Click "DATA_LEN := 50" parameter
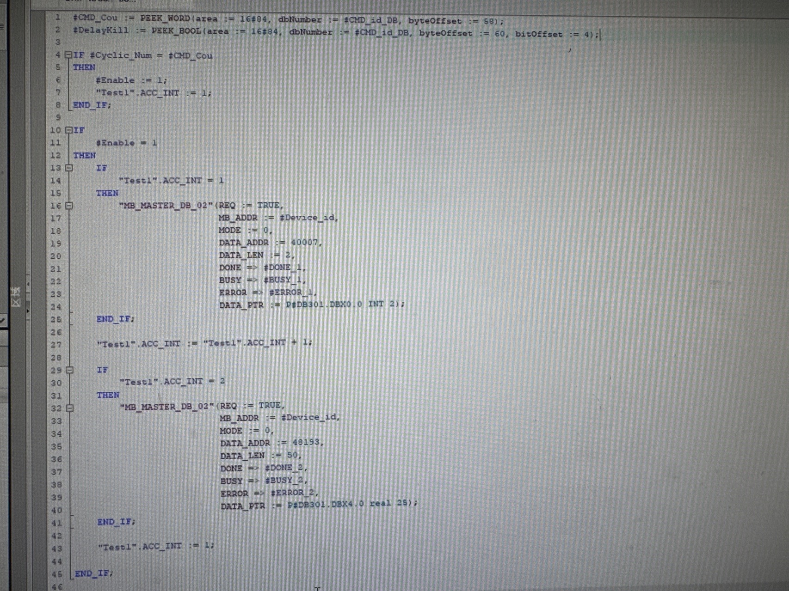 pyautogui.click(x=260, y=456)
